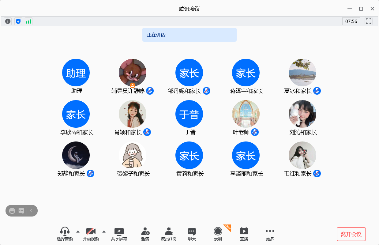Open the emoji reactions icon

point(12,211)
